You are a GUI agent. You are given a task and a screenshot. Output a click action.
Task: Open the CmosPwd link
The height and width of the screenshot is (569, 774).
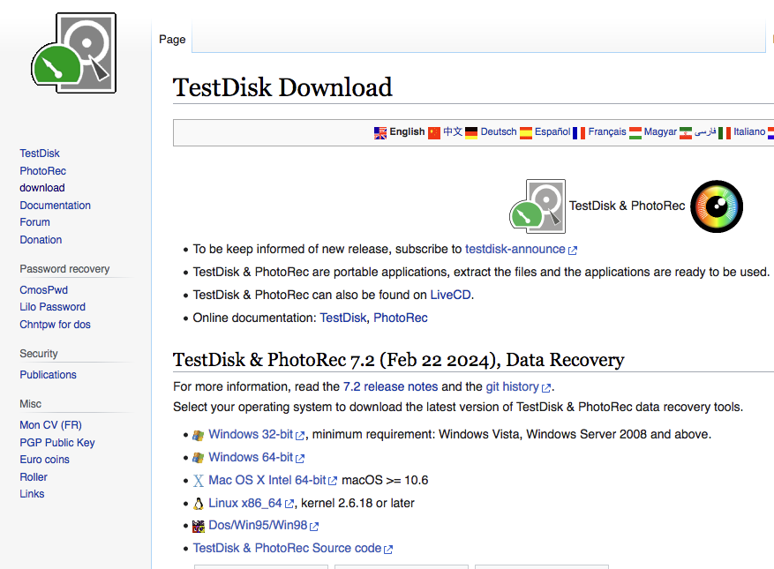tap(44, 290)
